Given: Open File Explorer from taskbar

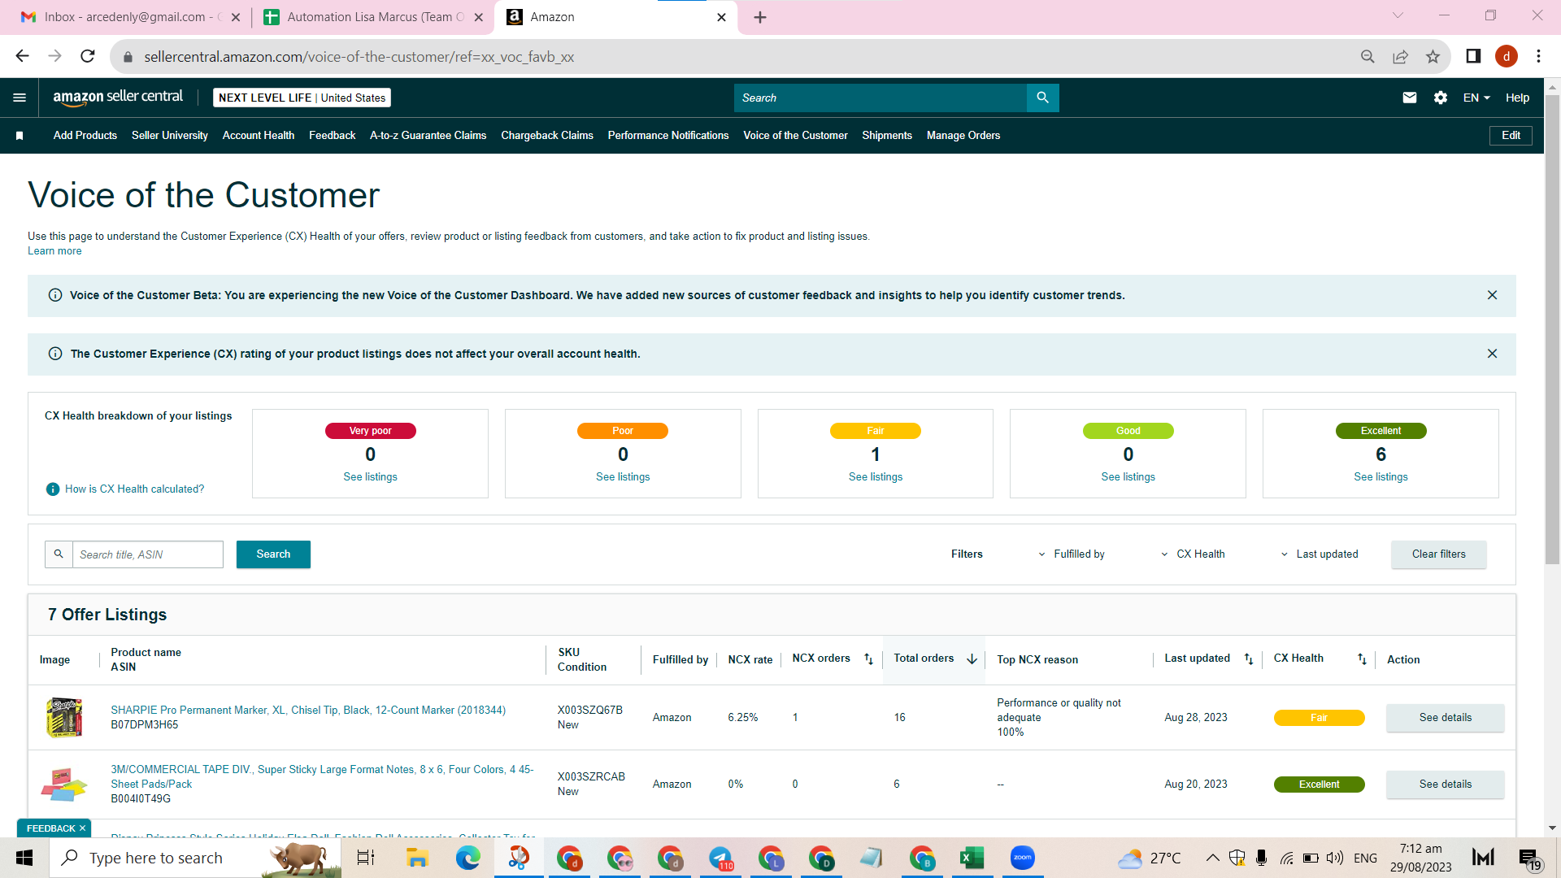Looking at the screenshot, I should (x=417, y=858).
